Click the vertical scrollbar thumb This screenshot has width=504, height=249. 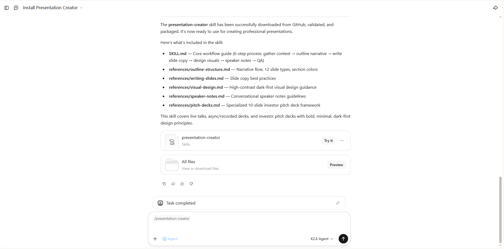pyautogui.click(x=500, y=210)
